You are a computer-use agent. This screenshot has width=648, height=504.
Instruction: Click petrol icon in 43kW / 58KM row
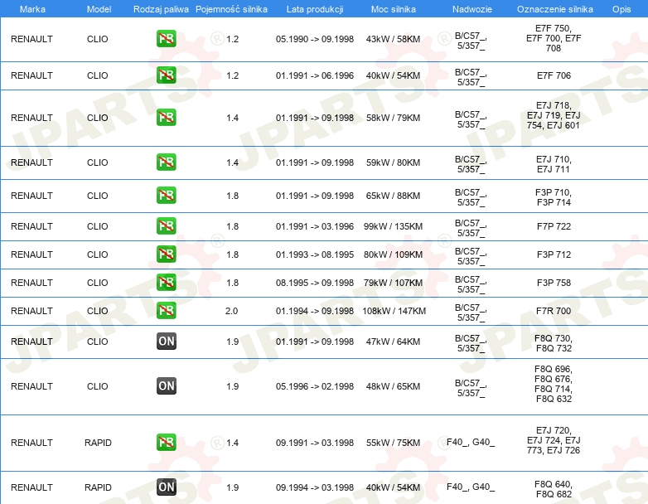(166, 39)
